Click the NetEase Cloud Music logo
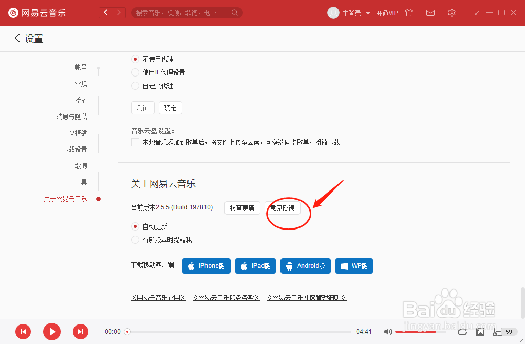Viewport: 525px width, 344px height. [37, 13]
